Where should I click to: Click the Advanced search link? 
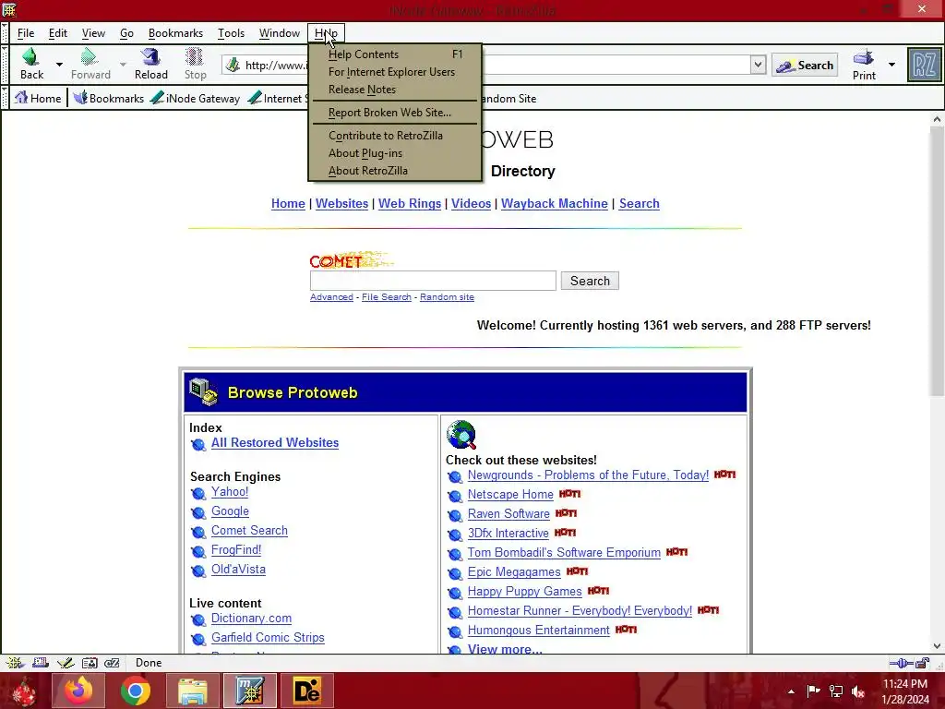click(331, 297)
